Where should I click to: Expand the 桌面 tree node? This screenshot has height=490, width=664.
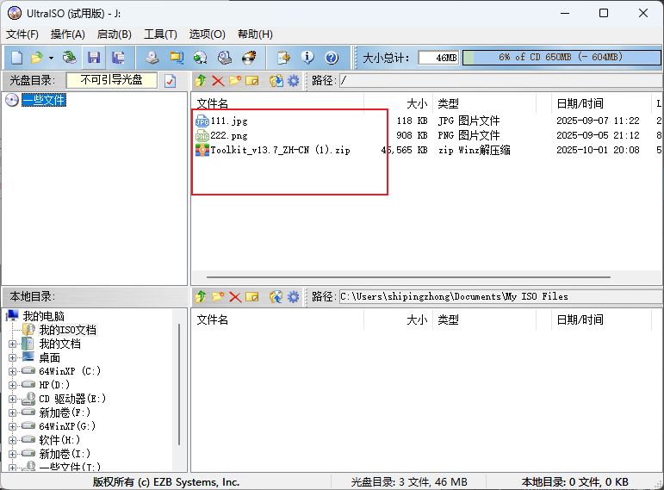(x=13, y=357)
